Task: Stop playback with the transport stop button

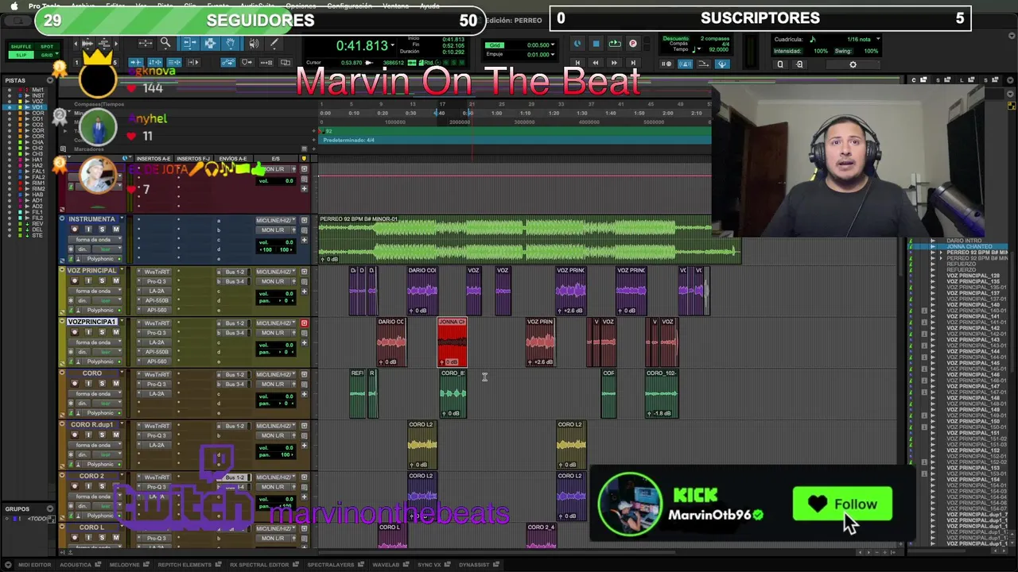Action: [x=596, y=44]
